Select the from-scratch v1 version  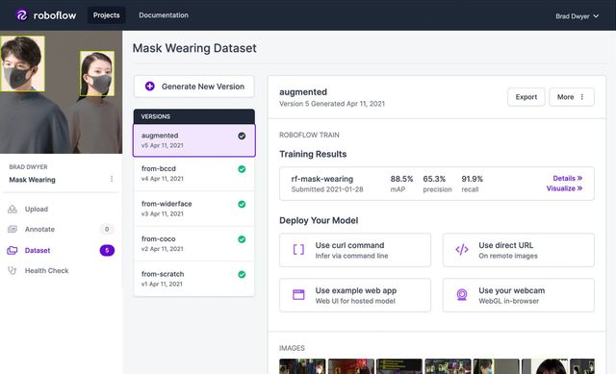(x=194, y=279)
